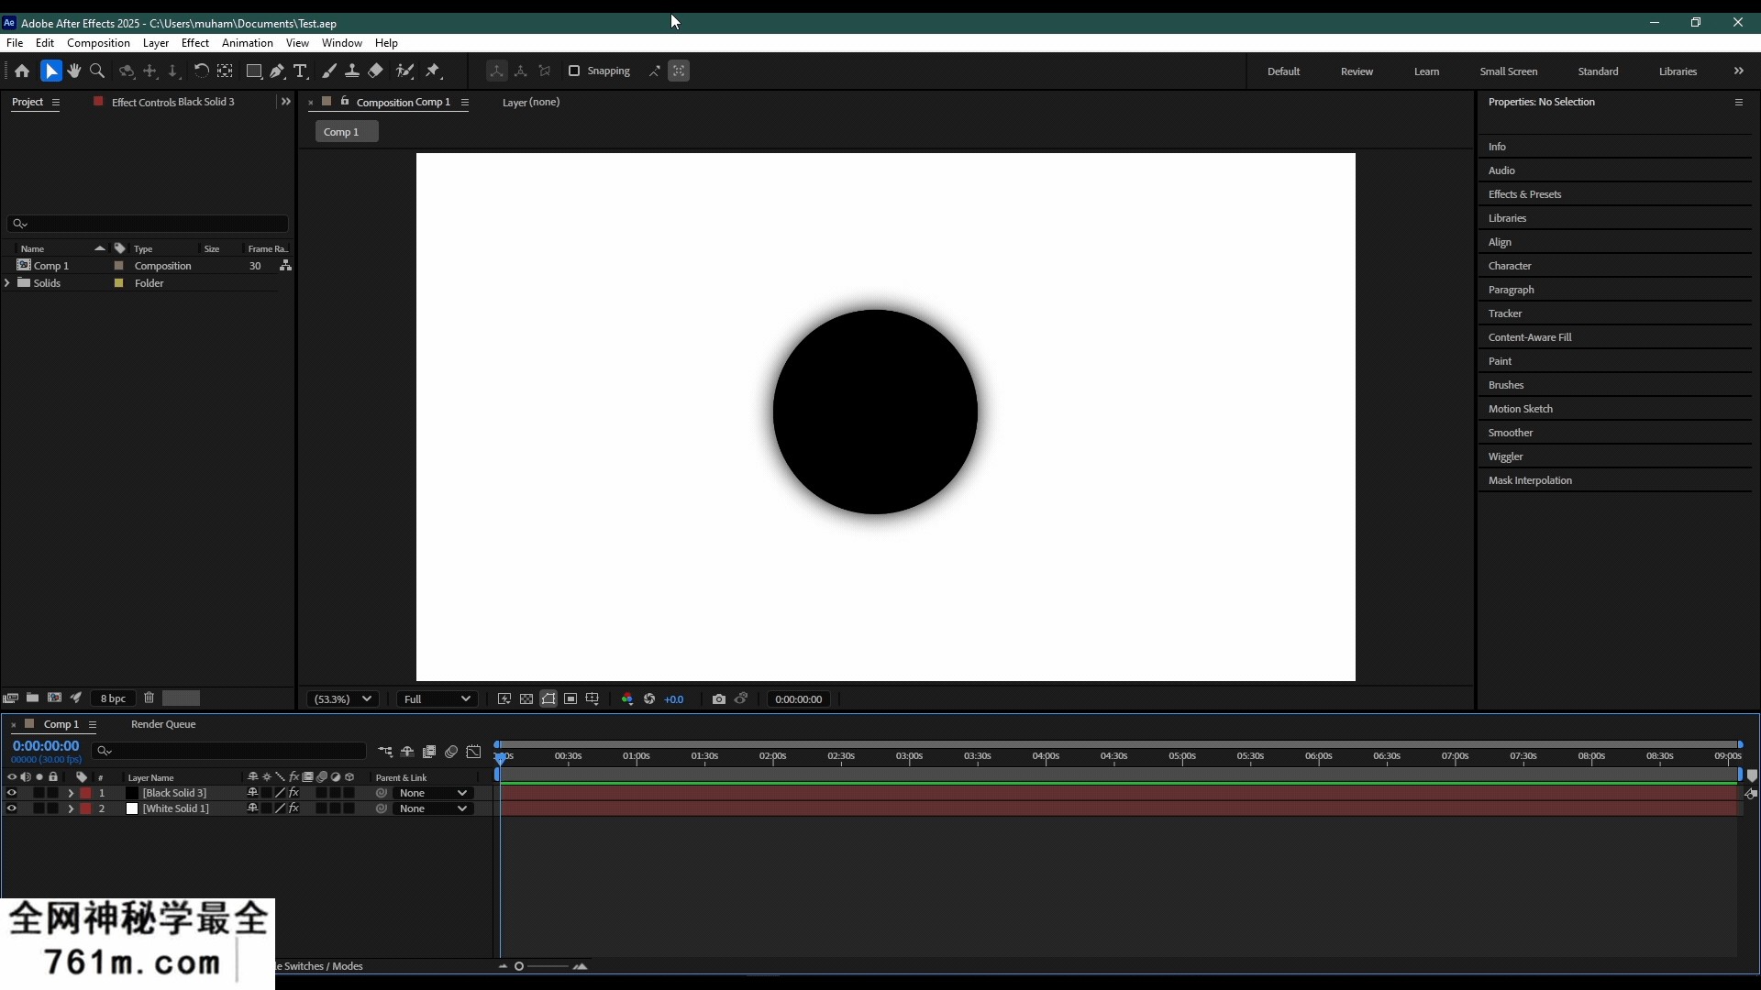This screenshot has height=990, width=1761.
Task: Select the Hand tool
Action: (74, 71)
